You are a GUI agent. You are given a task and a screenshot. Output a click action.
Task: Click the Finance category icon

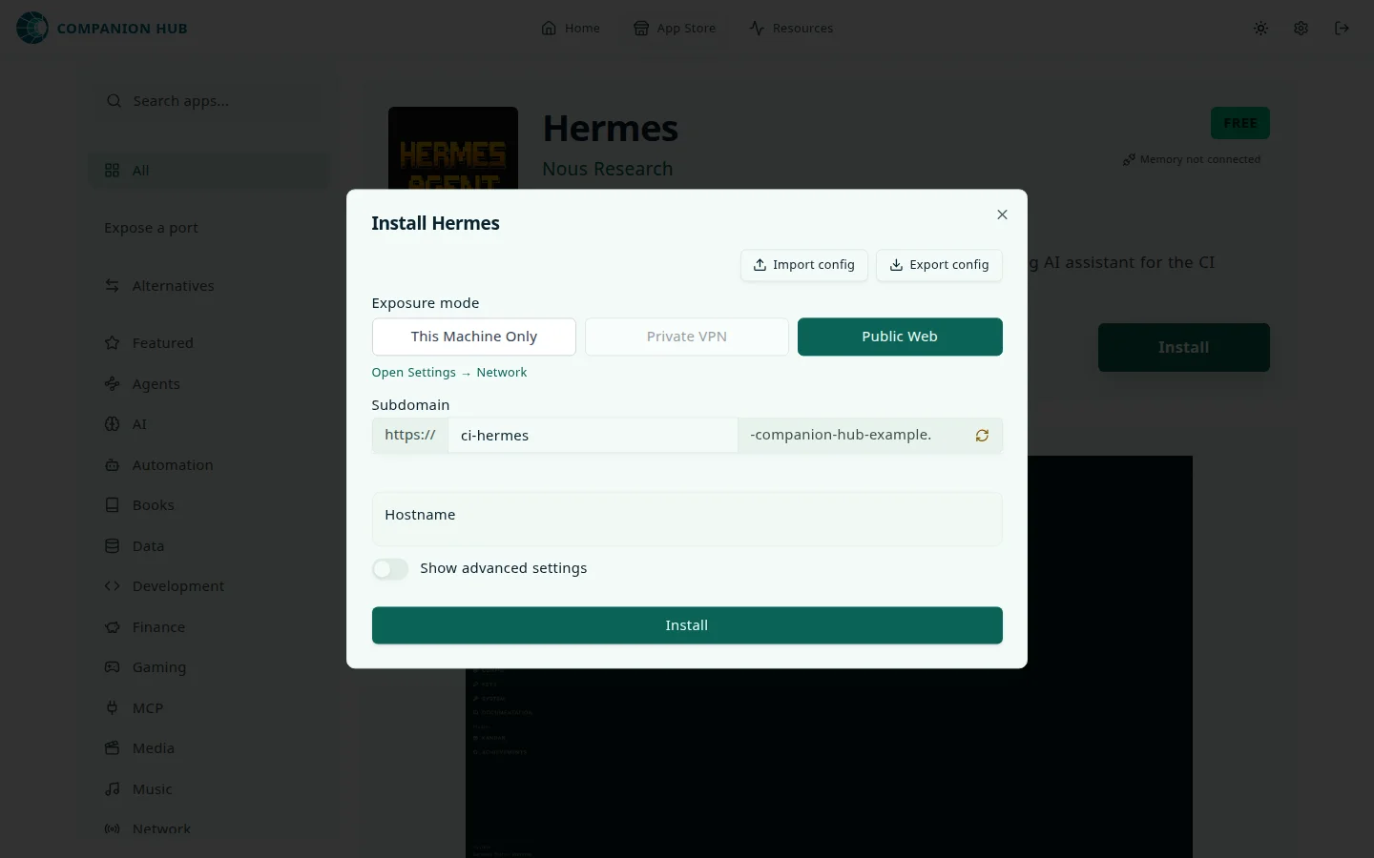113,627
